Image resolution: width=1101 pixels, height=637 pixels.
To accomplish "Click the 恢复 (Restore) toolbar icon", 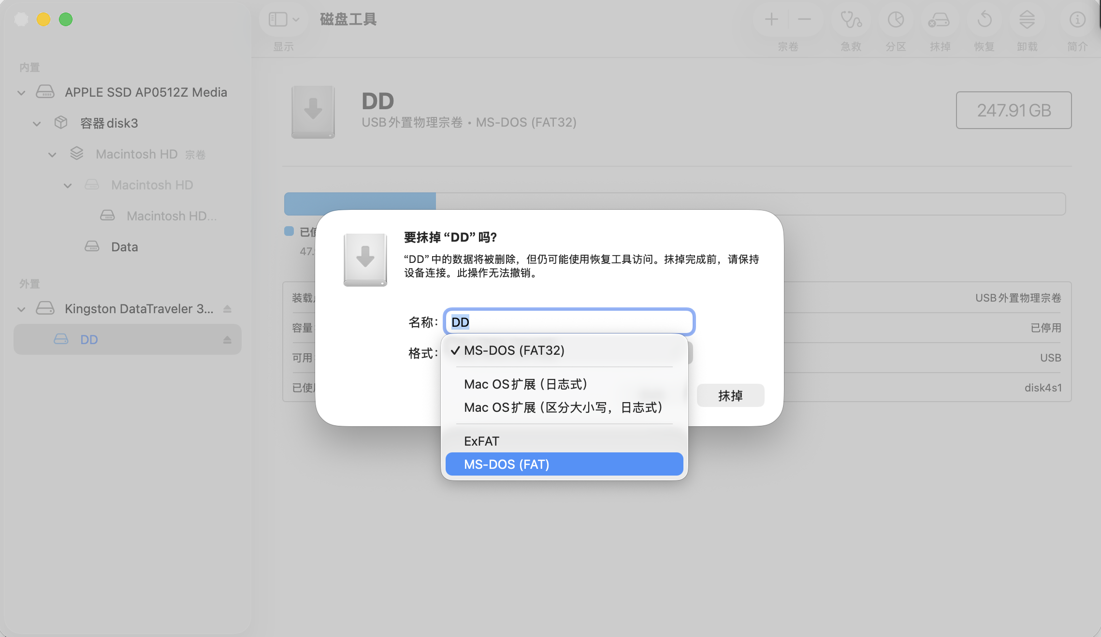I will point(984,20).
